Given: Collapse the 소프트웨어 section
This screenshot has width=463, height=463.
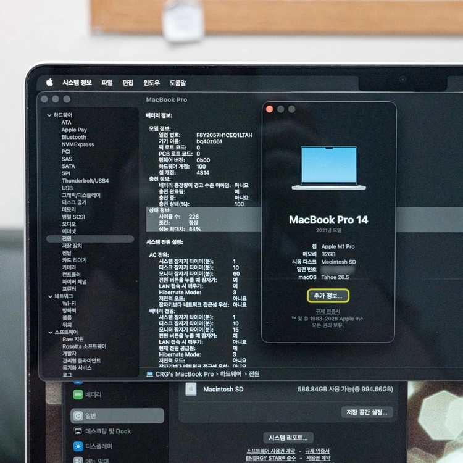Looking at the screenshot, I should click(50, 332).
